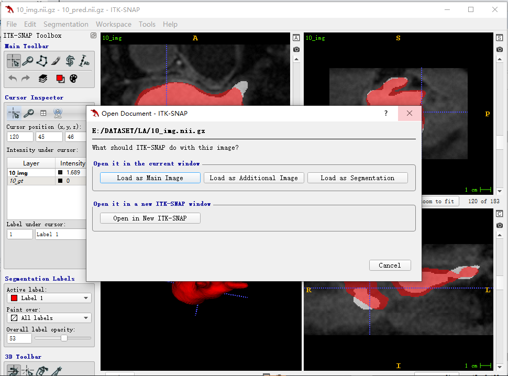Close the Open Document dialog
The width and height of the screenshot is (508, 376).
click(410, 113)
